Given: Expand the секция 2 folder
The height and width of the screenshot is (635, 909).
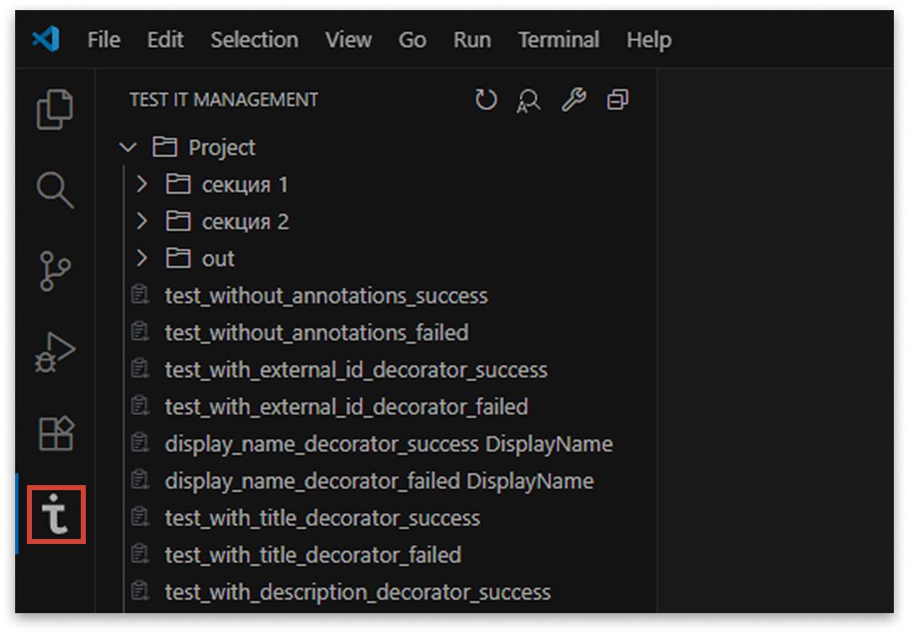Looking at the screenshot, I should [141, 221].
